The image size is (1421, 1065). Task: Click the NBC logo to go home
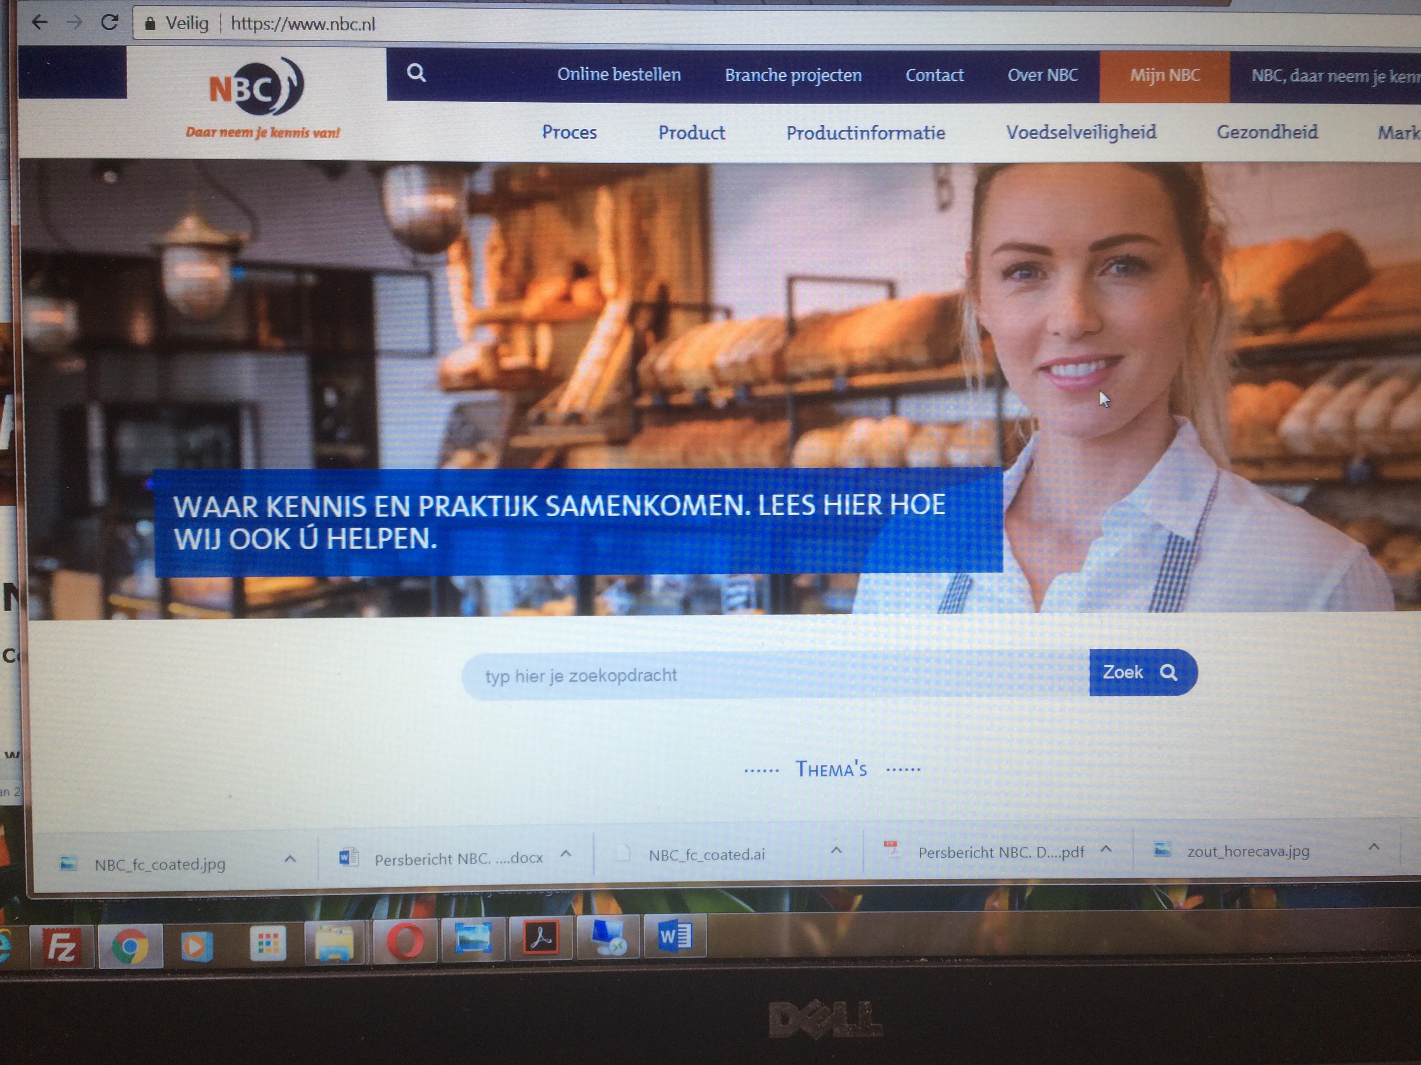(257, 87)
